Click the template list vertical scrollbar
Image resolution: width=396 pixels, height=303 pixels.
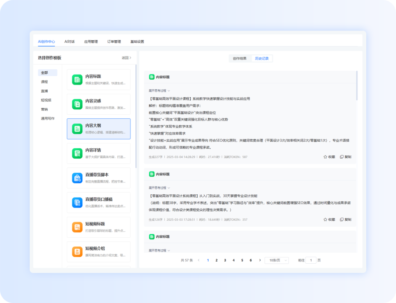tap(136, 116)
